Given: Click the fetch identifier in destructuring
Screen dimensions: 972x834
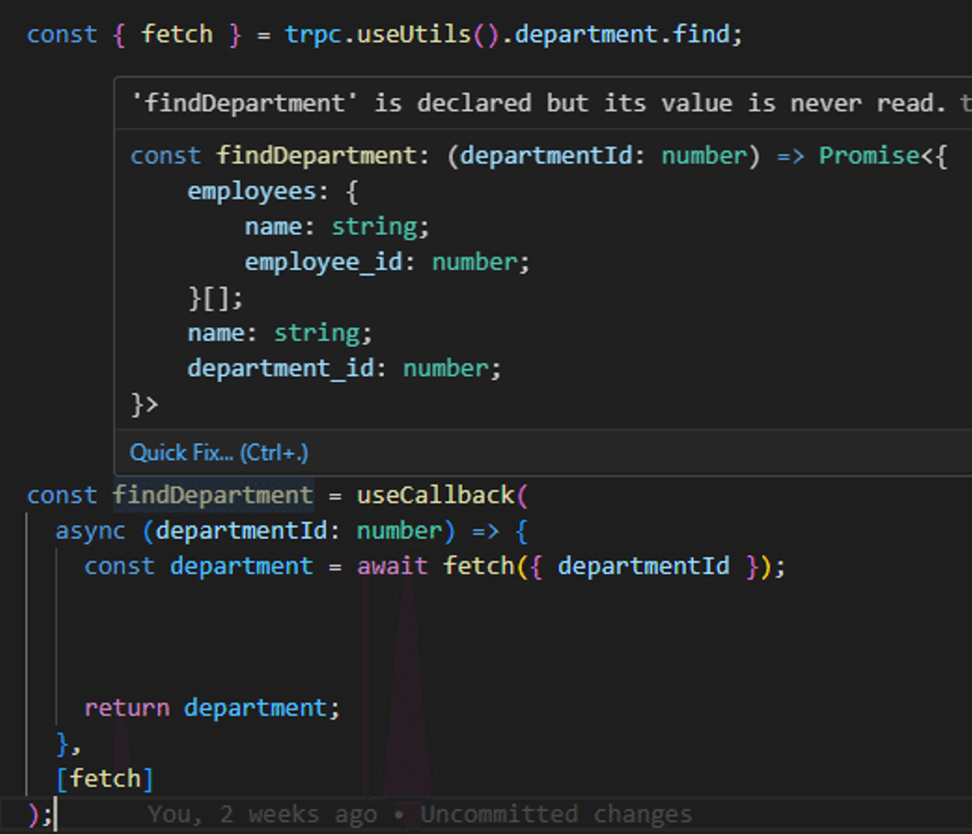Looking at the screenshot, I should [x=177, y=34].
